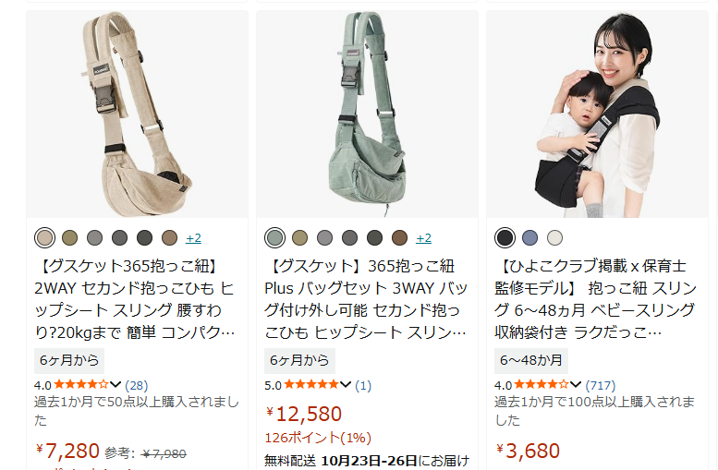Screen dimensions: 718x470
Task: Show +2 more colors for second product
Action: click(x=423, y=238)
